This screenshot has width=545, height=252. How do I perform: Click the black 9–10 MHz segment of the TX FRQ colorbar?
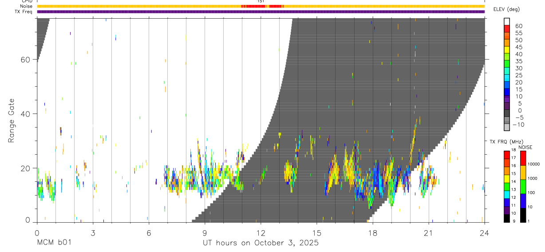tap(507, 218)
